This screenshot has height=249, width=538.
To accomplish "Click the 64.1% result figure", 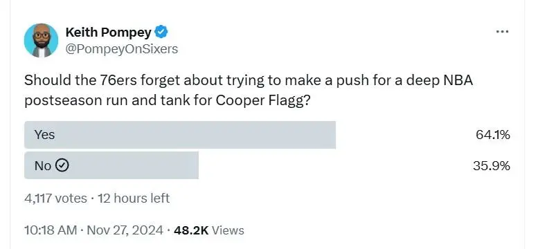I will pyautogui.click(x=493, y=135).
